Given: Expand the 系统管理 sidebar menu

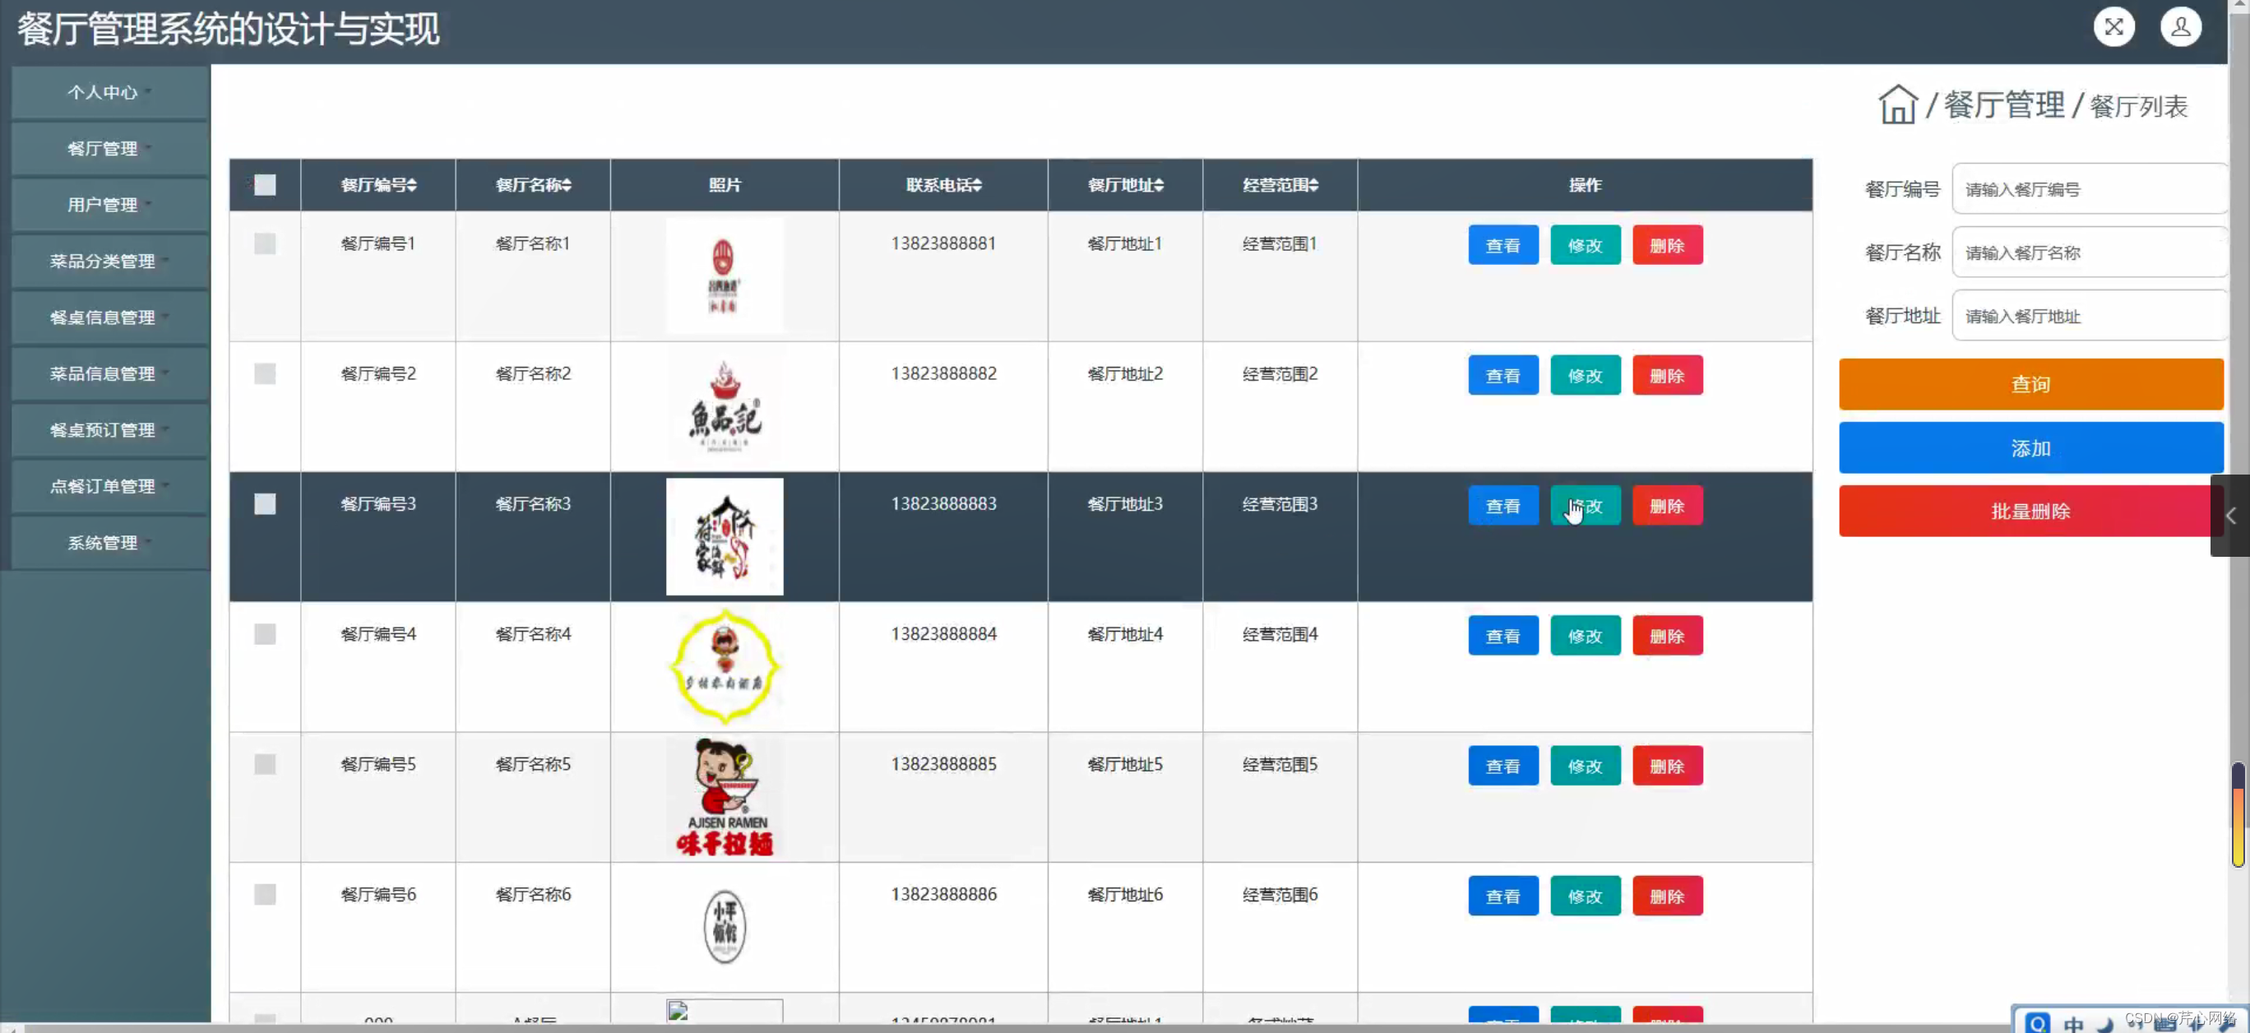Looking at the screenshot, I should (103, 542).
